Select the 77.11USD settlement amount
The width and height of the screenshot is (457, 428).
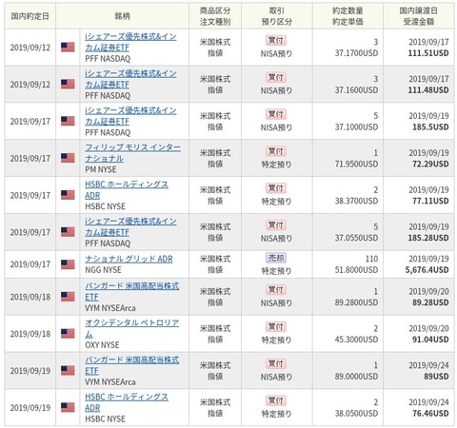(x=430, y=201)
